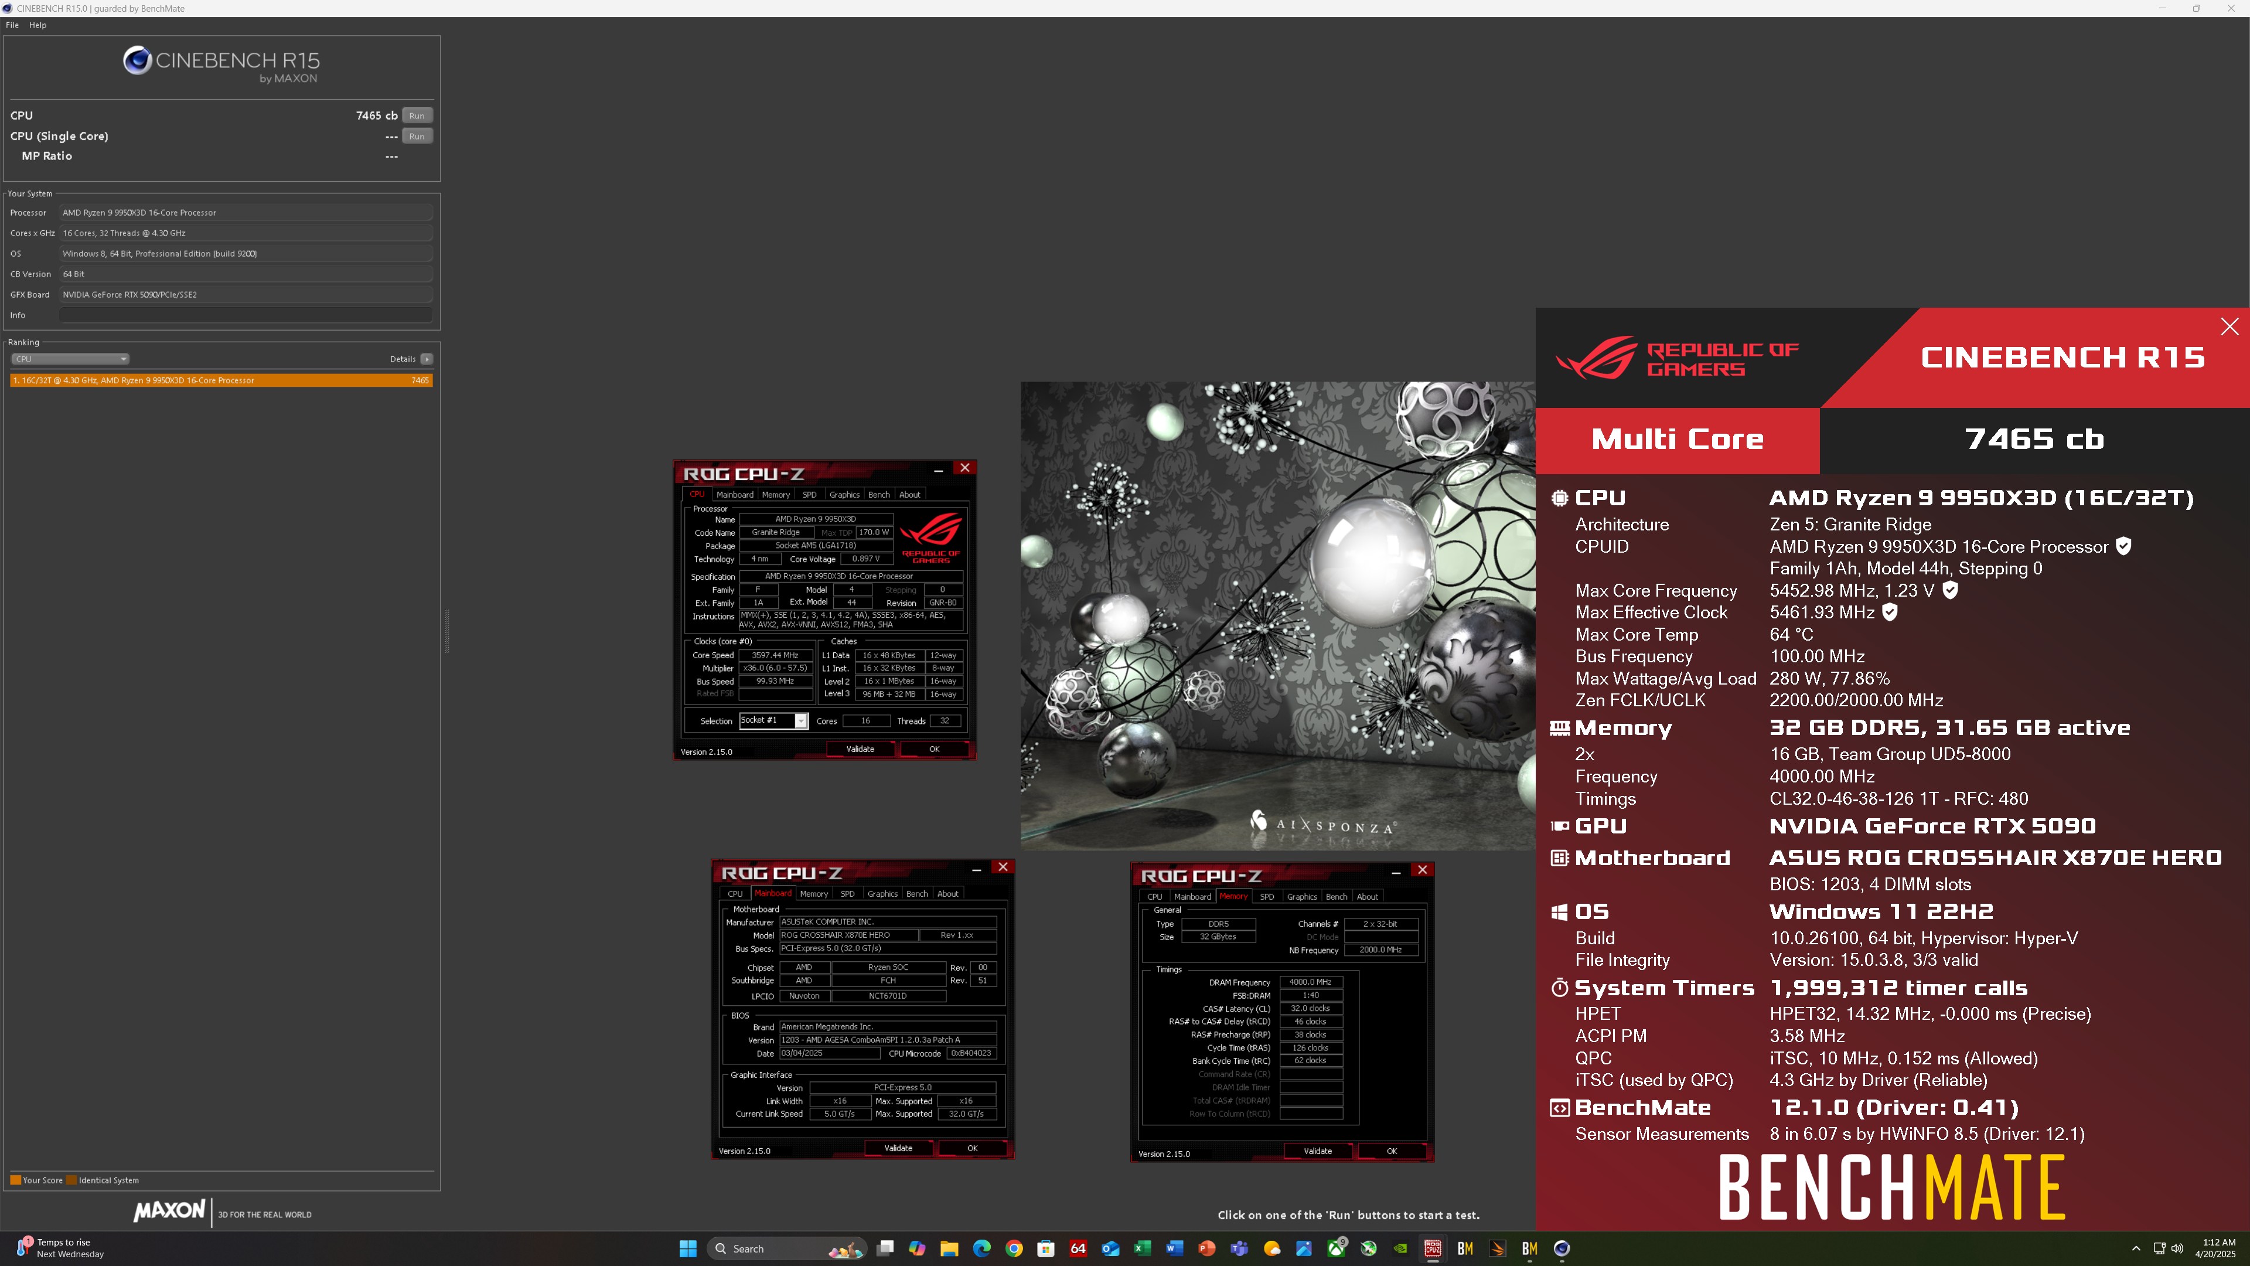Click 'ASUS ROG CROSSHAIR X870E HERO' in BenchMate

click(x=1995, y=858)
